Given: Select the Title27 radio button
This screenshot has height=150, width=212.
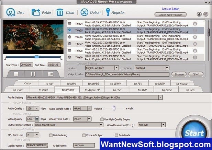Looking at the screenshot, I should coord(70,44).
